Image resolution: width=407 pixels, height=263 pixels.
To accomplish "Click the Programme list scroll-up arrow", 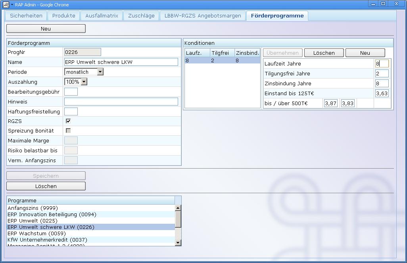I will (x=178, y=208).
